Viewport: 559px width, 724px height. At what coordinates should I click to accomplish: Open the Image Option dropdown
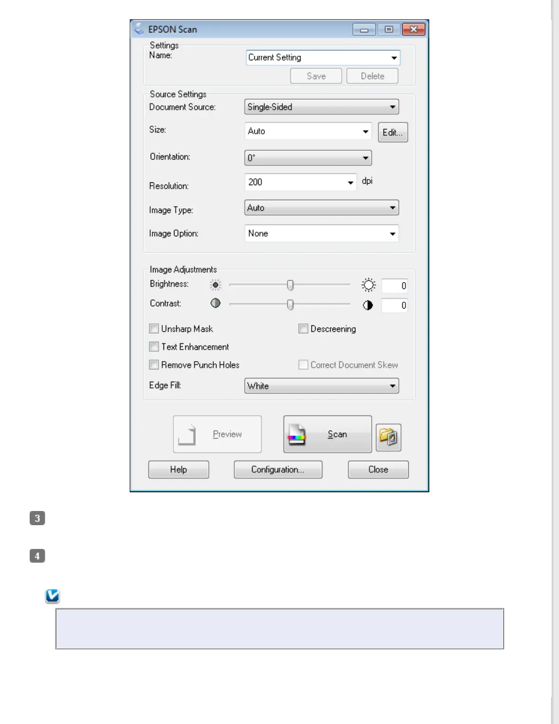point(322,233)
